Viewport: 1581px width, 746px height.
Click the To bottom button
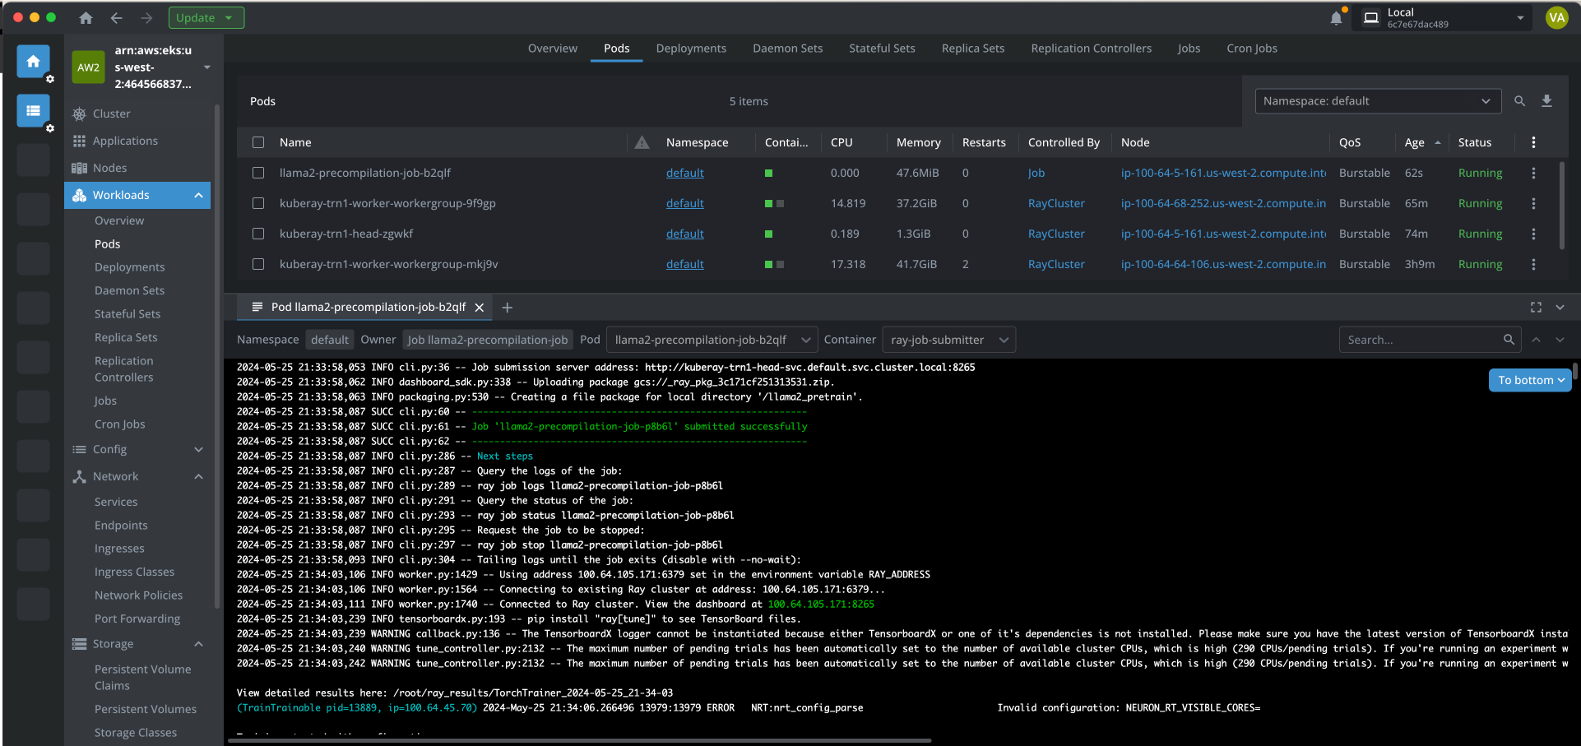click(x=1529, y=380)
